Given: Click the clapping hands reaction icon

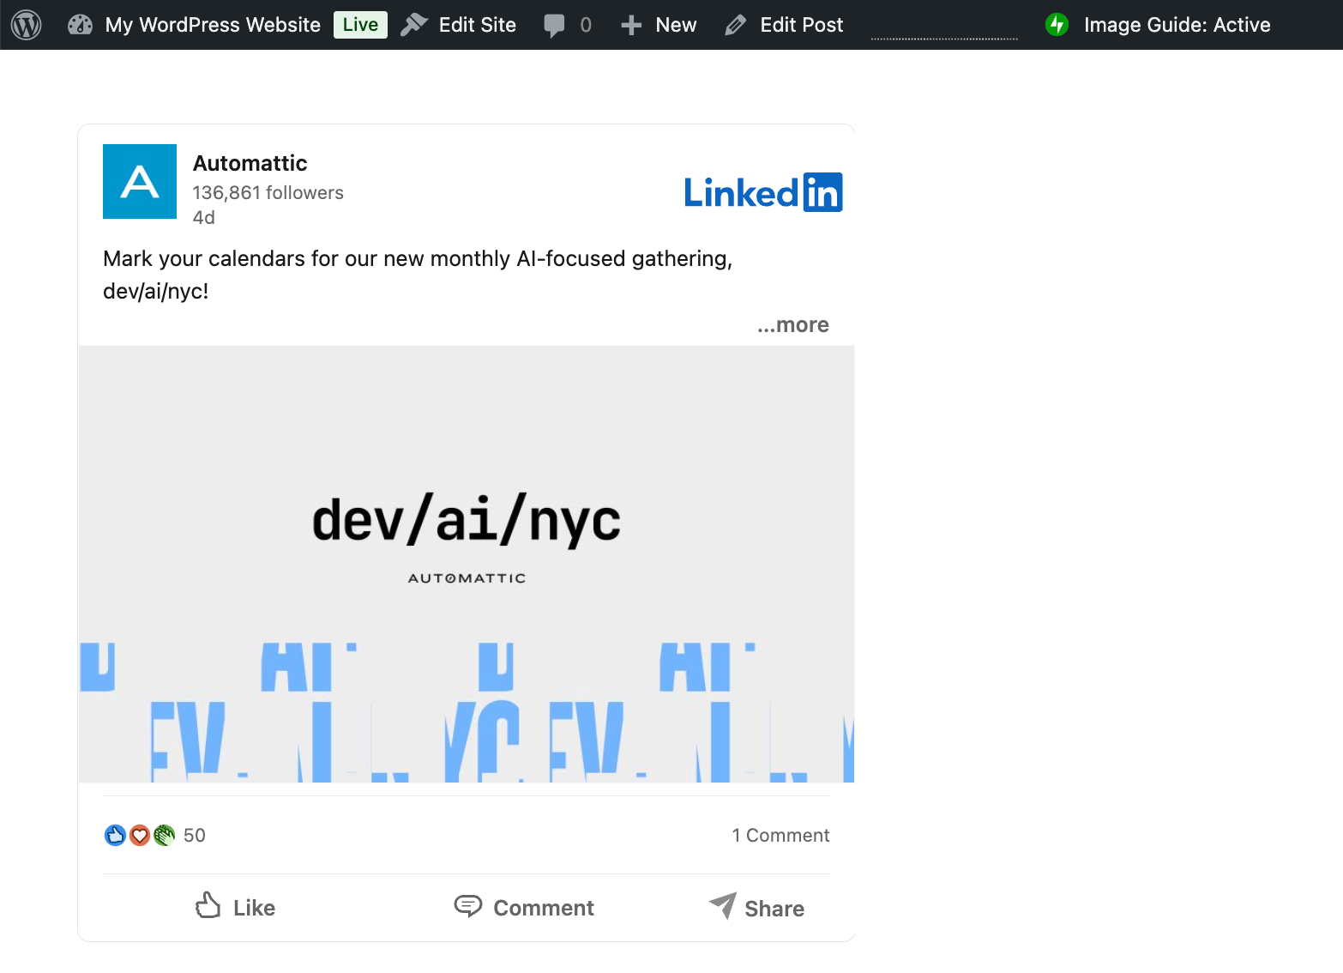Looking at the screenshot, I should click(164, 835).
